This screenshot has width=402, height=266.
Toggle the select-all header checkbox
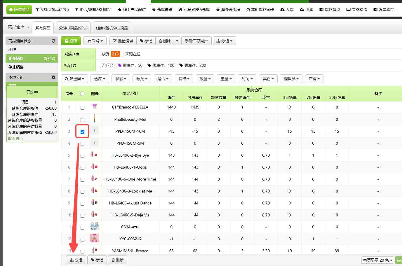coord(82,94)
